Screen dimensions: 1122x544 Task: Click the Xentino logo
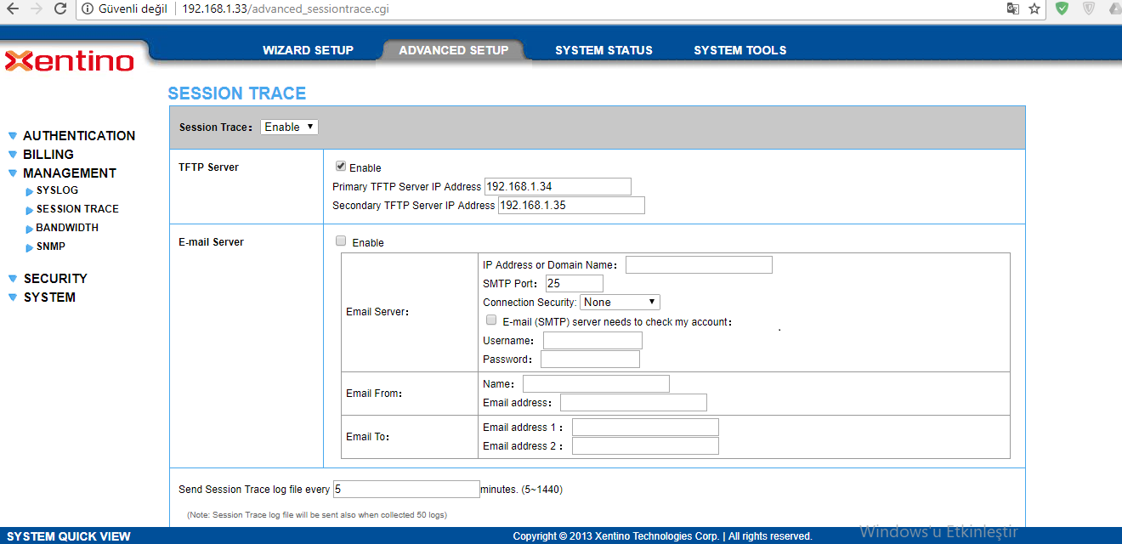coord(70,61)
